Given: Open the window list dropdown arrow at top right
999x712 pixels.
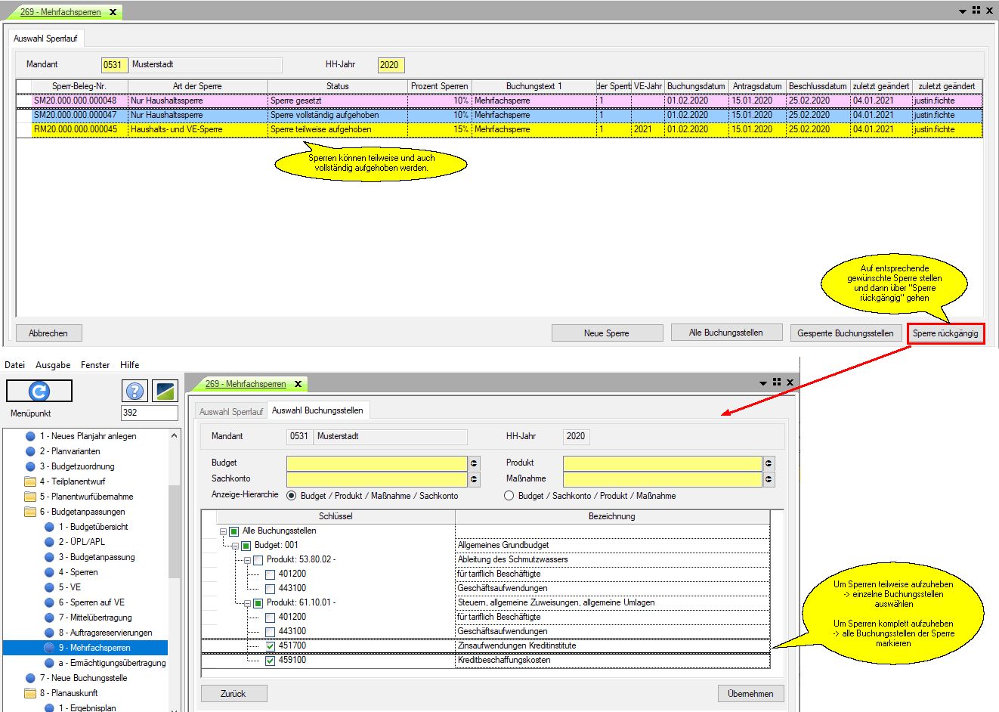Looking at the screenshot, I should [963, 11].
